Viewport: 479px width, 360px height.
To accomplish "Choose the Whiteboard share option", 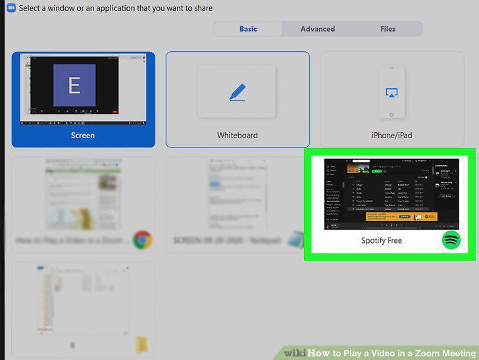I will 238,99.
